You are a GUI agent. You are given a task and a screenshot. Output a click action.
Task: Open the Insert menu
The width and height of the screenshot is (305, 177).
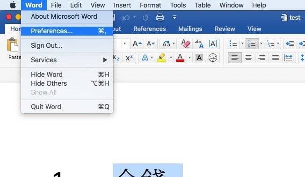tap(123, 5)
